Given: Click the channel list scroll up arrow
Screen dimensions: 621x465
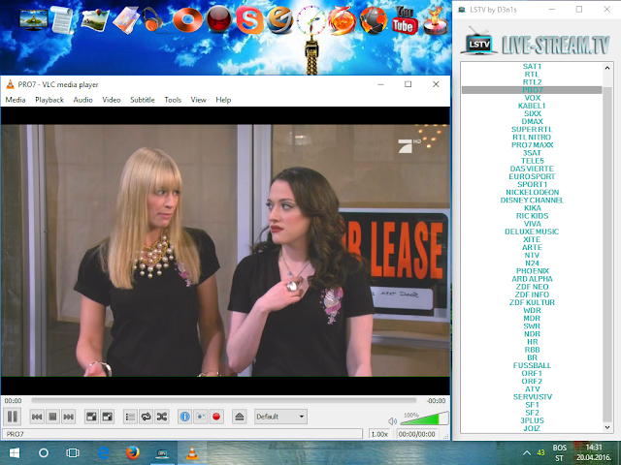Looking at the screenshot, I should (x=607, y=68).
